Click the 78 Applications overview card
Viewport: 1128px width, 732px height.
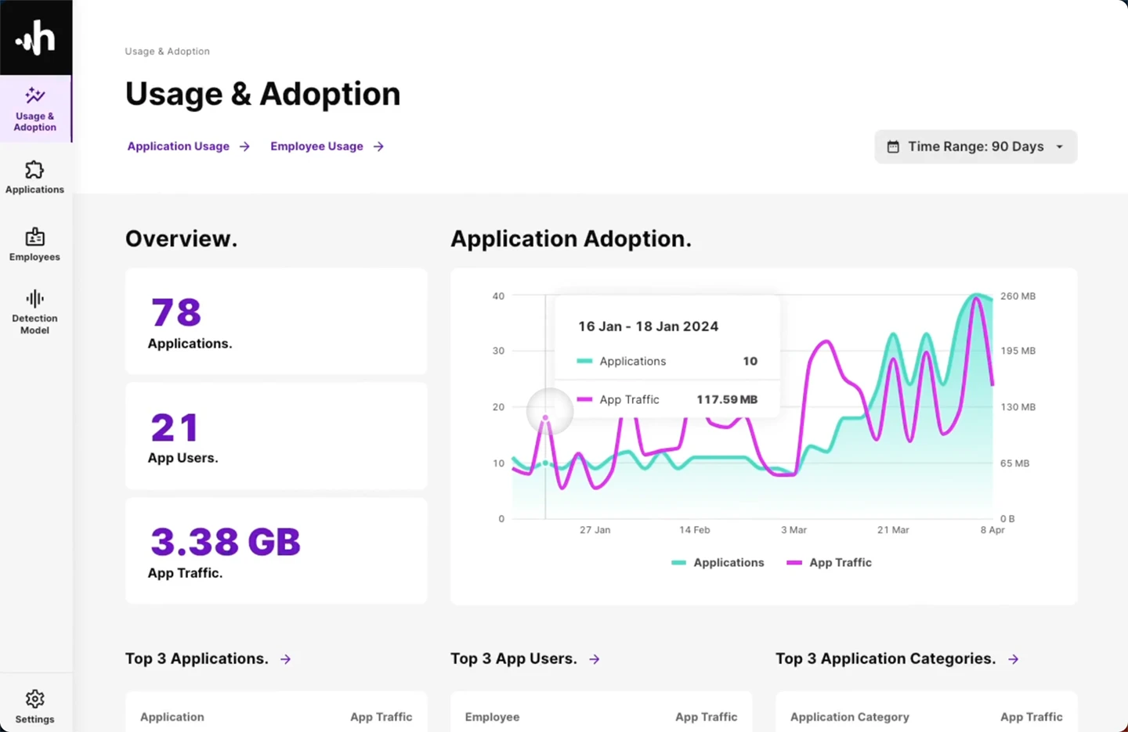click(276, 321)
